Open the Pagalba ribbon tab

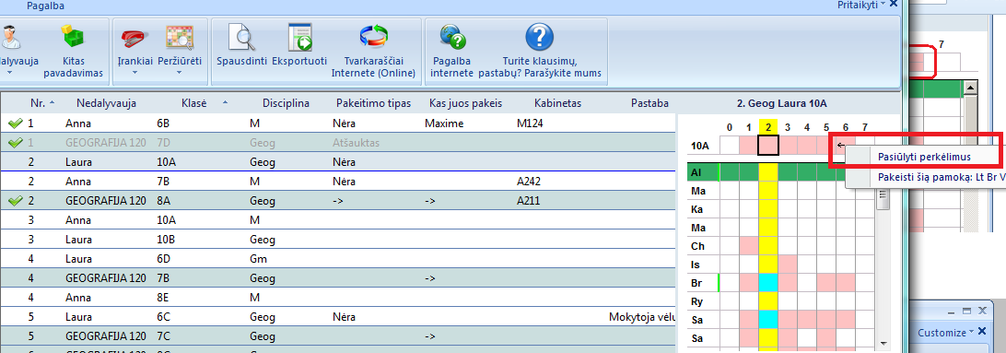pos(45,6)
